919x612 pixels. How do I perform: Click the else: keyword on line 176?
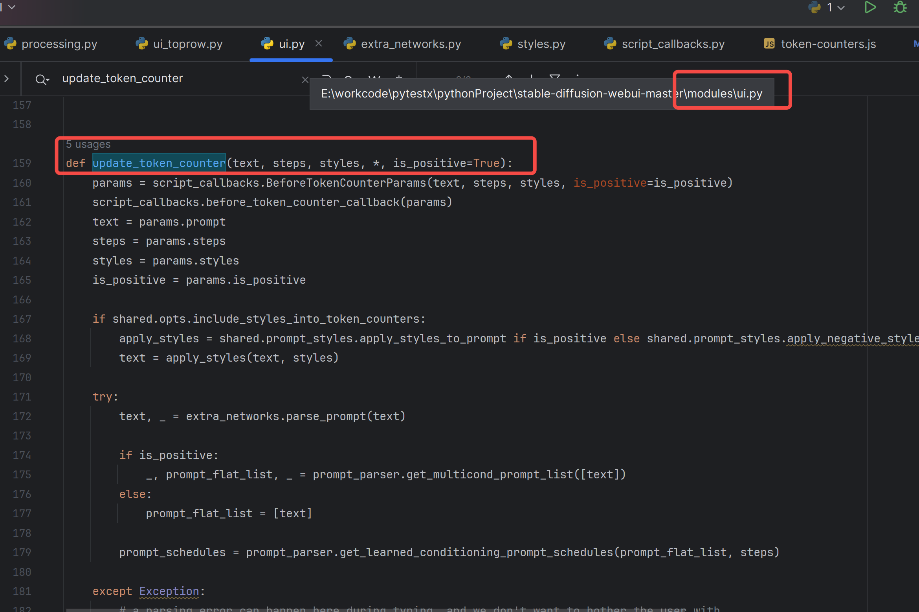136,494
